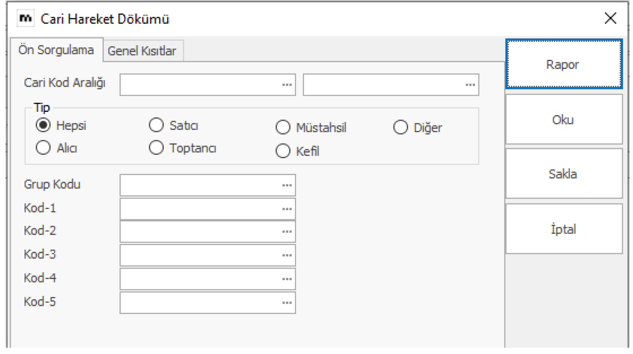633x354 pixels.
Task: Open the Kod-2 lookup ellipsis
Action: [x=287, y=232]
